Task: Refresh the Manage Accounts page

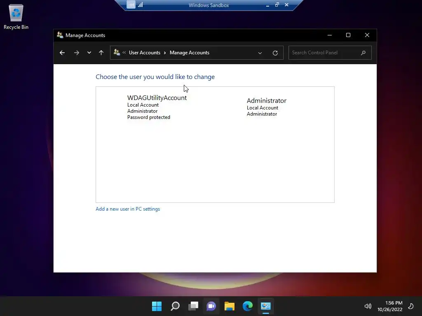Action: (275, 53)
